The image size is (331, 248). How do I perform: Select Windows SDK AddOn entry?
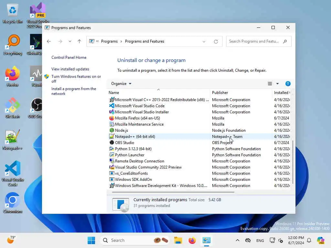[x=199, y=180]
